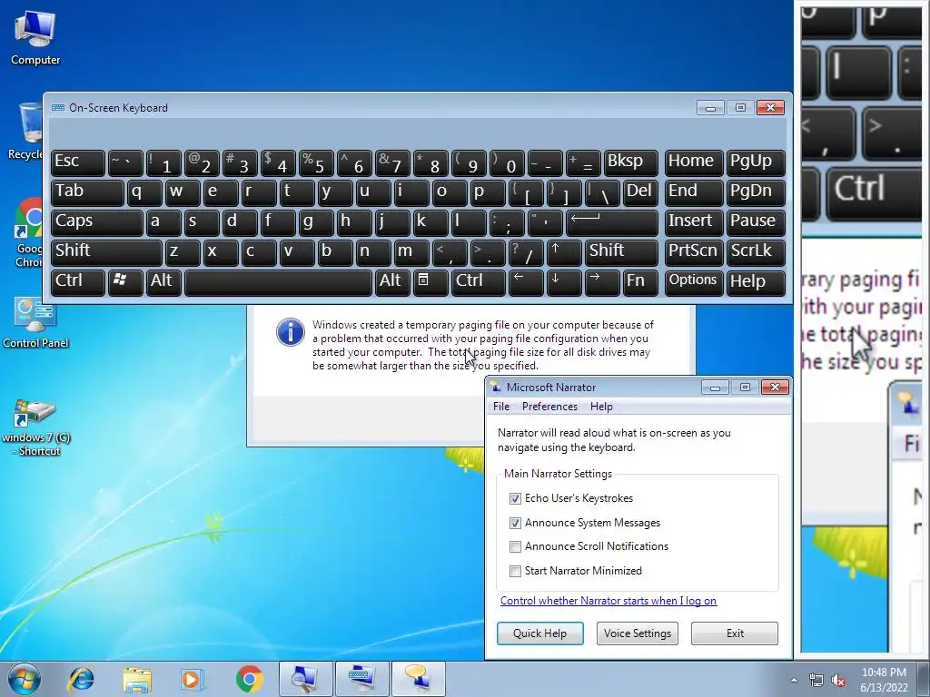Click the Bksp key

pyautogui.click(x=630, y=163)
